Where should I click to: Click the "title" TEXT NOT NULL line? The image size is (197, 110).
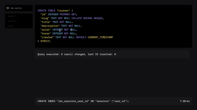[57, 22]
